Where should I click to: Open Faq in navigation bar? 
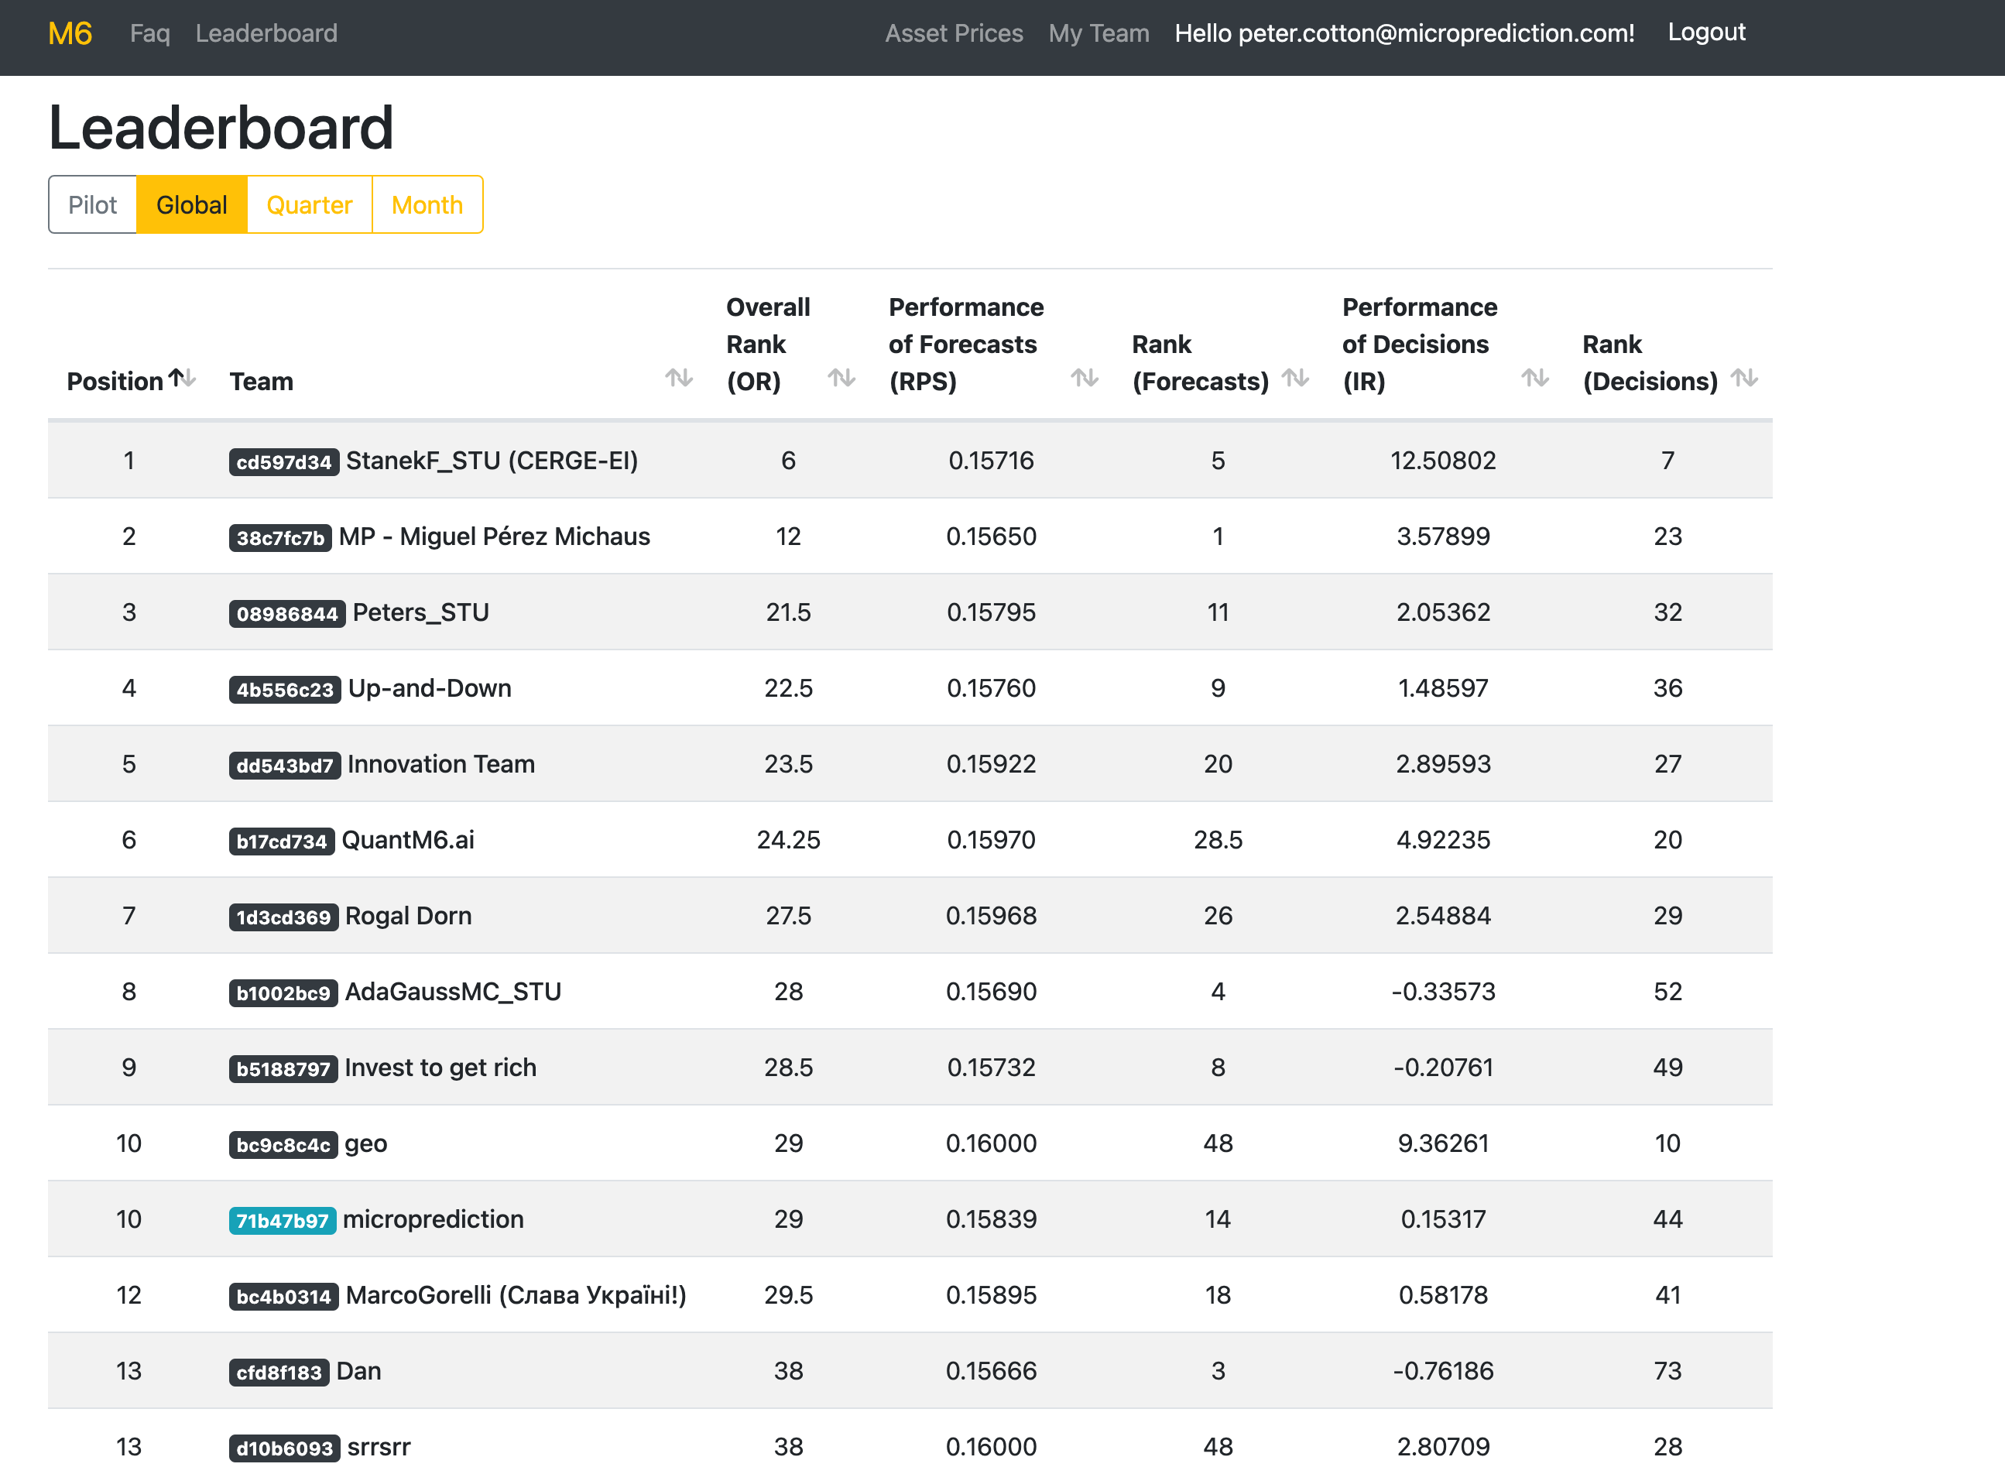pyautogui.click(x=150, y=34)
